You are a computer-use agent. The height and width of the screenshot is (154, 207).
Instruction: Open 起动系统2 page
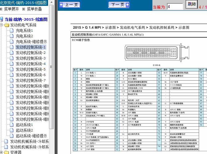click(x=24, y=130)
